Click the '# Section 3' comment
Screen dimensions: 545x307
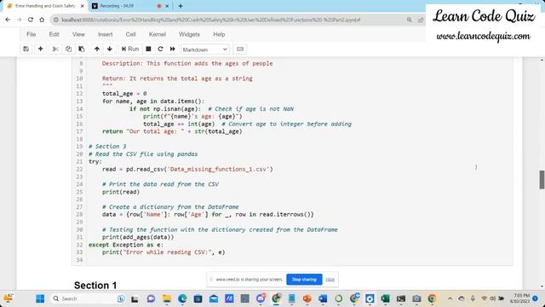107,147
